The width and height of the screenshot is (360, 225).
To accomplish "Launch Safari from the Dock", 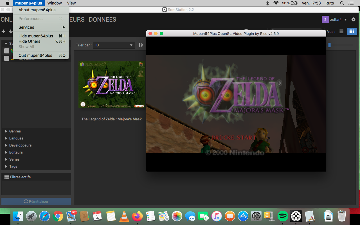I will (x=44, y=216).
